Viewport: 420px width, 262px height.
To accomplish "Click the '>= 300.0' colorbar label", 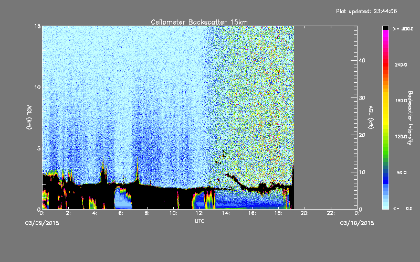I will (x=403, y=29).
